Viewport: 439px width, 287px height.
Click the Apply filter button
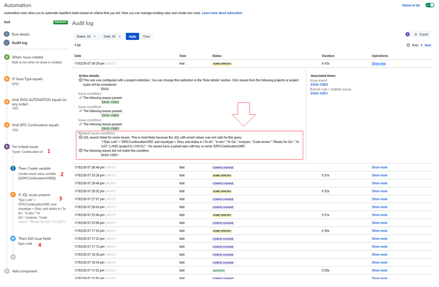(x=132, y=36)
